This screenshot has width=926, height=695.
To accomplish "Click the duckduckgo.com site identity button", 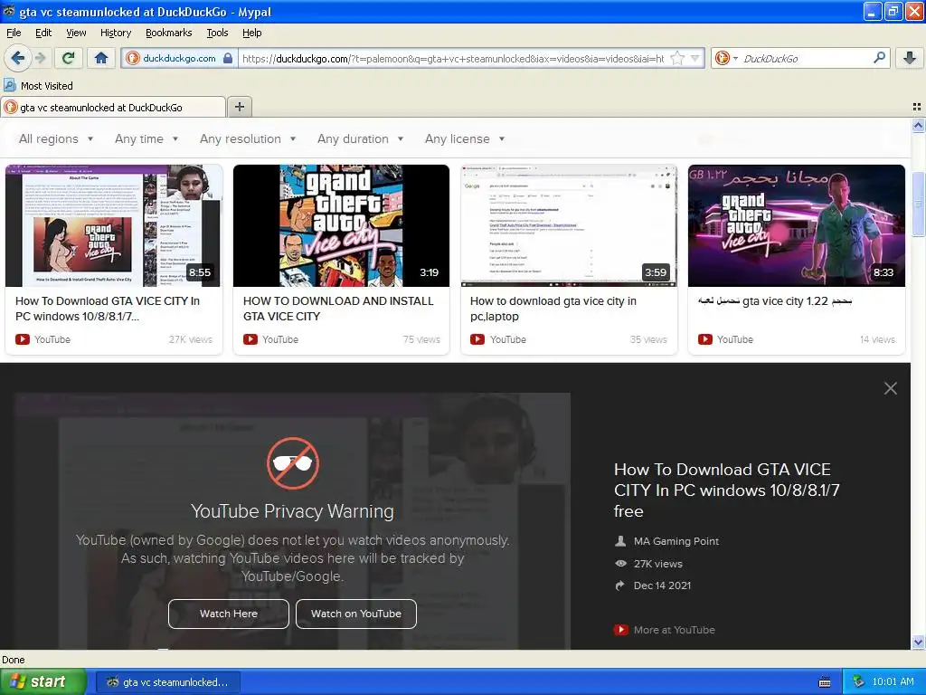I will click(179, 58).
